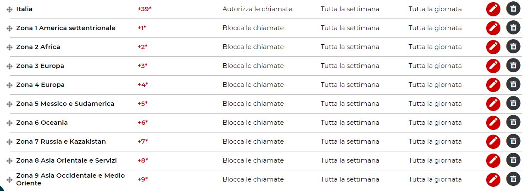Grab the move handle for Italia row
This screenshot has height=191, width=528.
tap(9, 9)
